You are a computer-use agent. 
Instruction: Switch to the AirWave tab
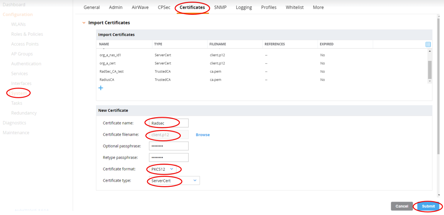click(x=140, y=7)
